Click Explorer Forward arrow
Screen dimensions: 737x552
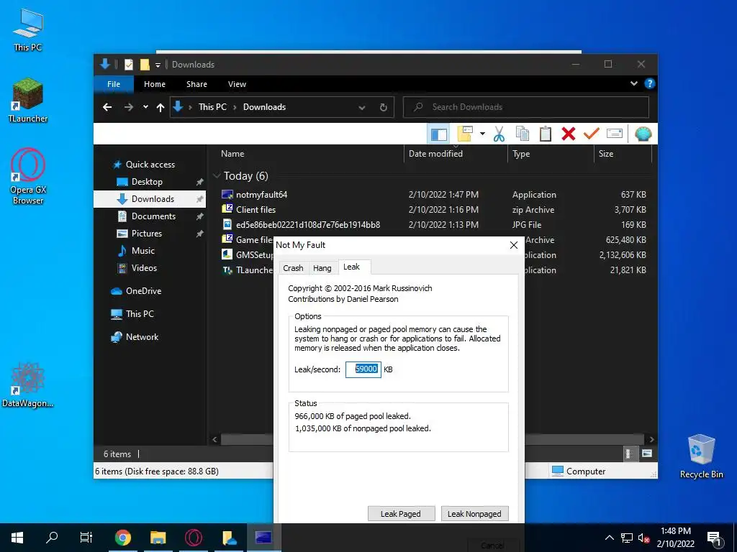(128, 107)
